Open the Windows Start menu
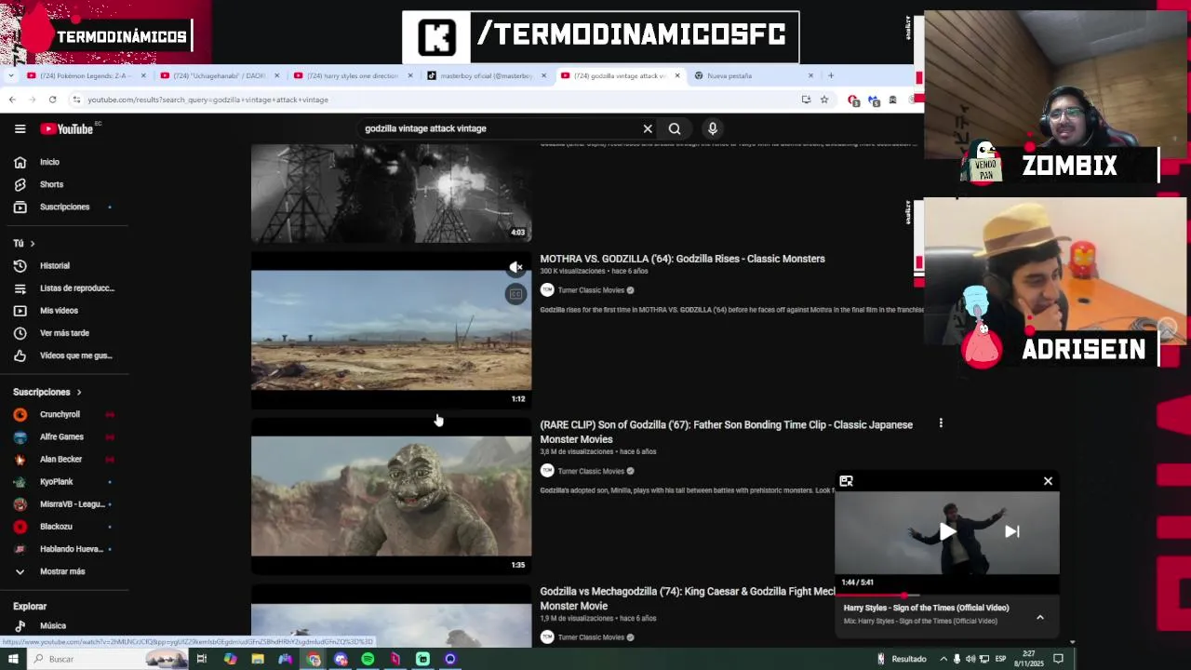Screen dimensions: 1191x670 pos(13,659)
